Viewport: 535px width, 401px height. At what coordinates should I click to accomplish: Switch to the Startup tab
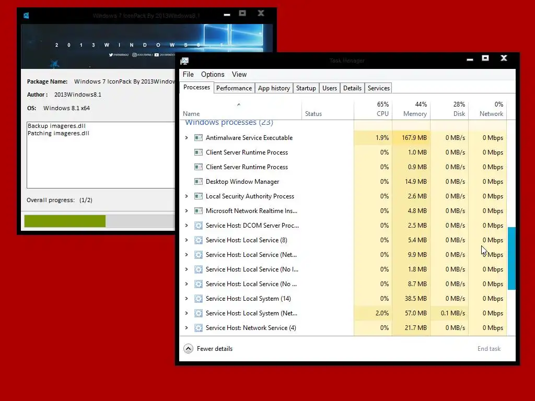tap(306, 88)
